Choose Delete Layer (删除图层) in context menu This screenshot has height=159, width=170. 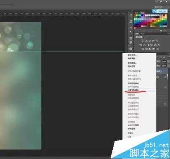pos(131,66)
